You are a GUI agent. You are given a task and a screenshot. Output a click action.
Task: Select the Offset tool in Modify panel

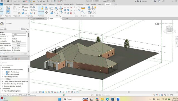[51, 8]
